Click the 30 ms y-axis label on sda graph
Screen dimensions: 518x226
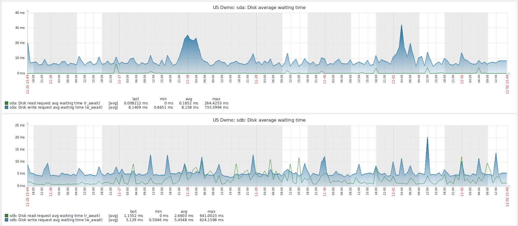click(20, 28)
